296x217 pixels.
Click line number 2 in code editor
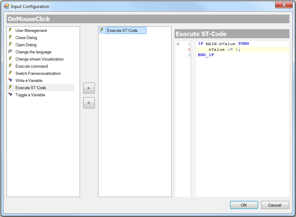tap(189, 49)
